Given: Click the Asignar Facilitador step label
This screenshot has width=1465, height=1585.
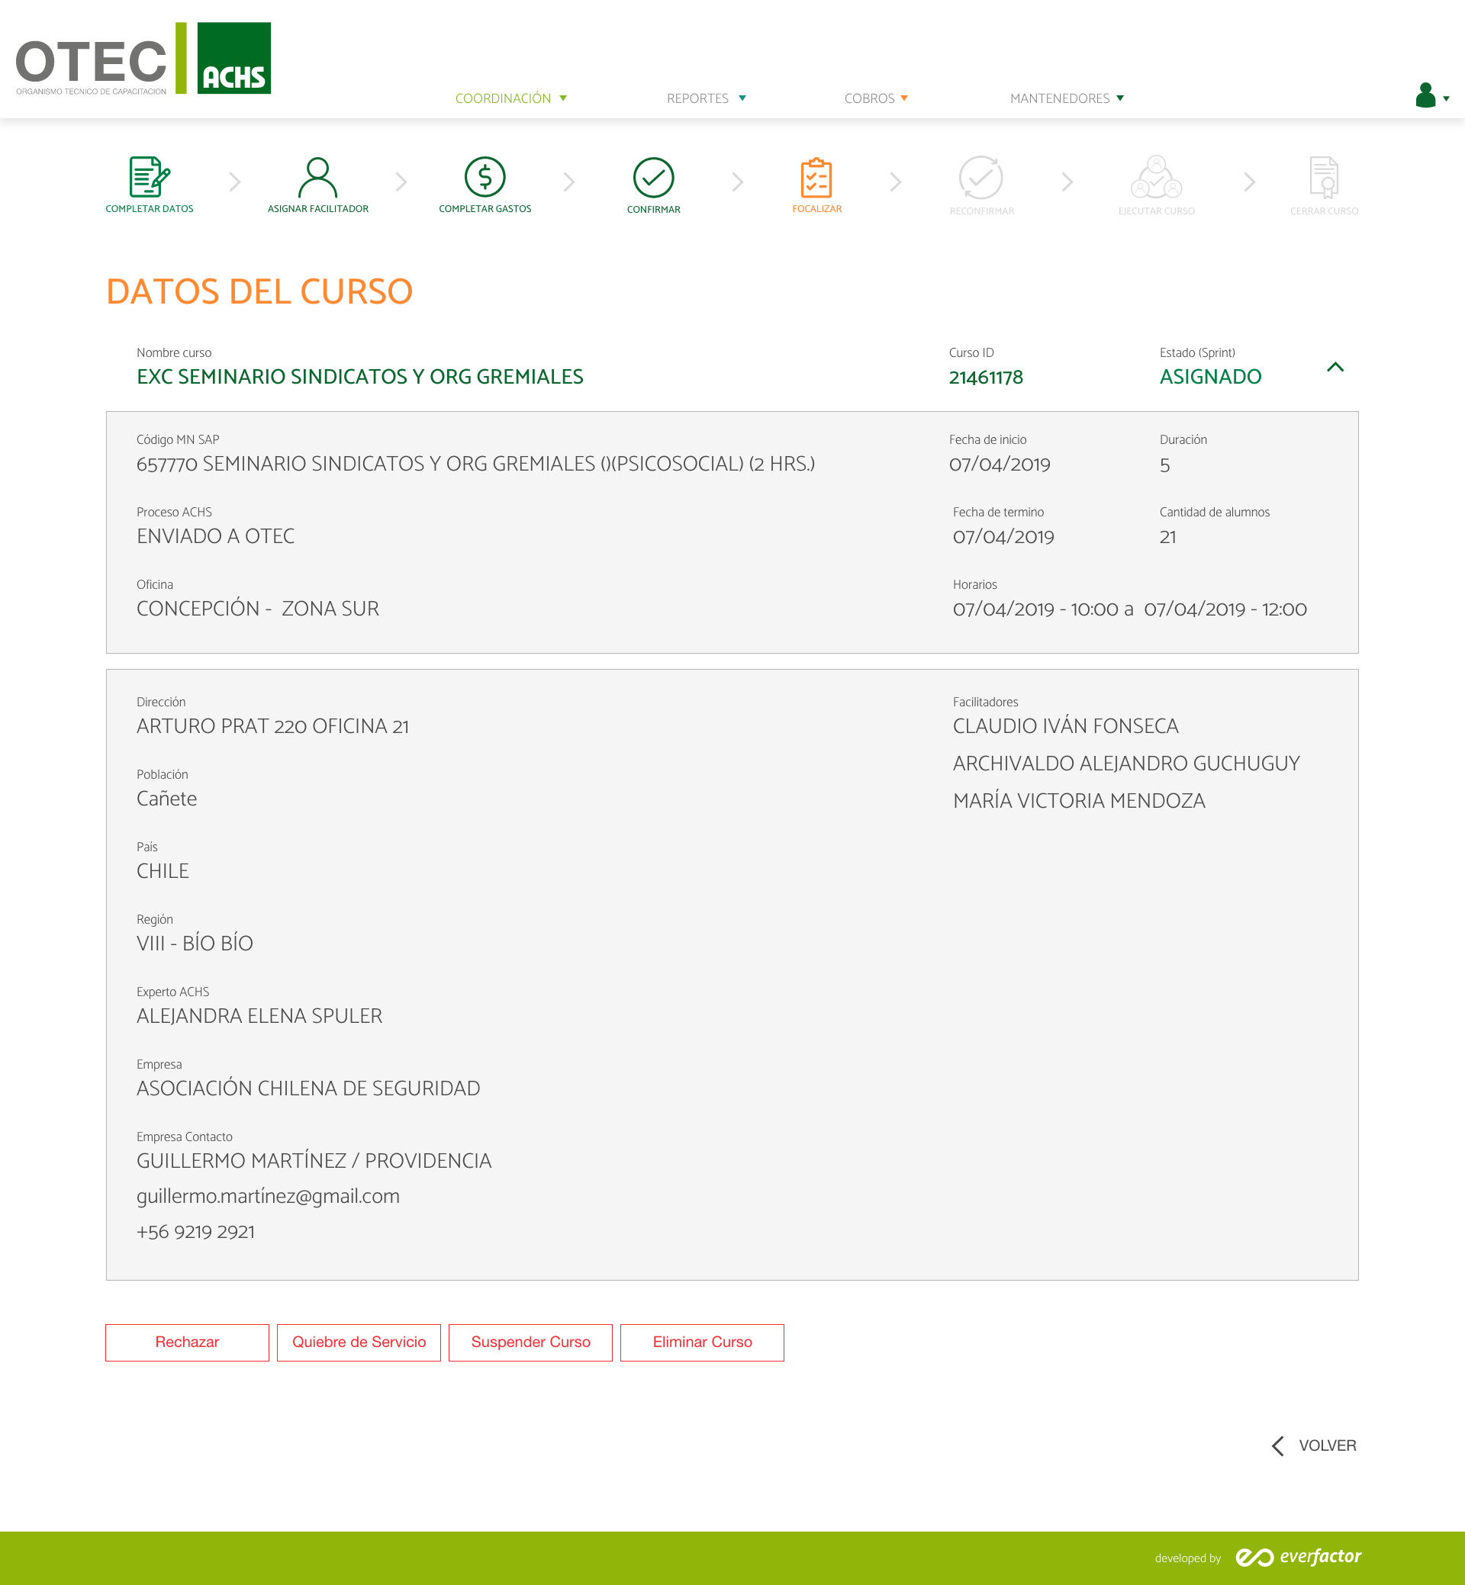Looking at the screenshot, I should coord(318,209).
